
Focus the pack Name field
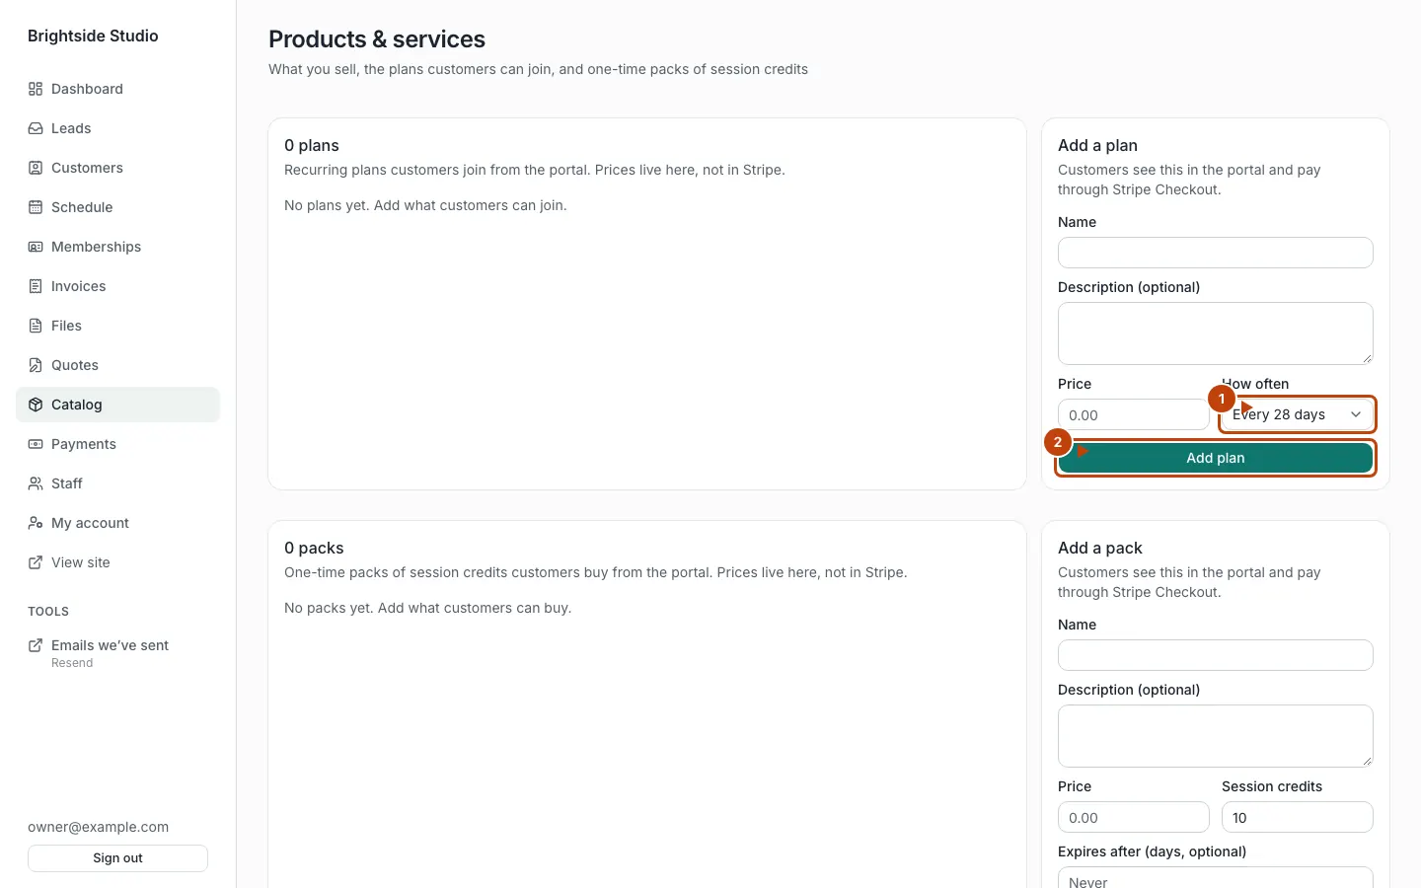click(x=1216, y=655)
